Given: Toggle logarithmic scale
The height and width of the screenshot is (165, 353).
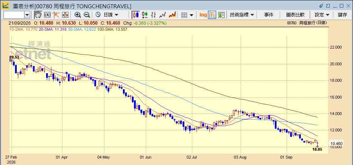Looking at the screenshot, I should pos(203,15).
